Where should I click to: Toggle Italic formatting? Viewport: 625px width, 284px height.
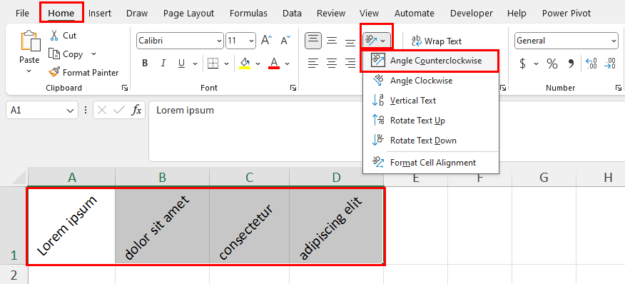163,63
